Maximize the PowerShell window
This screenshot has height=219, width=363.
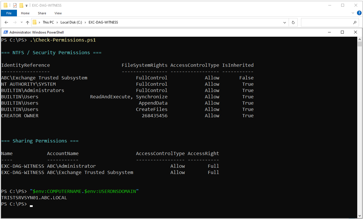coord(342,32)
